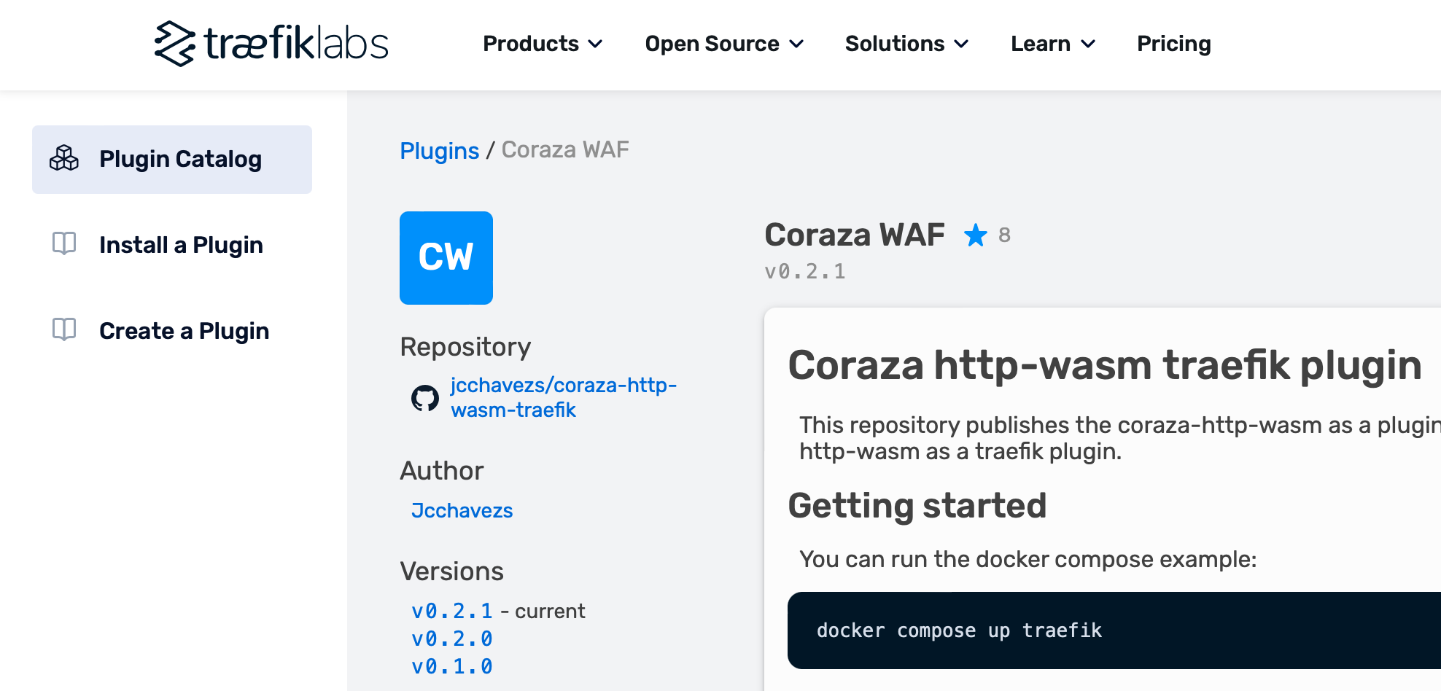Visit the Jcchavezs author profile
This screenshot has height=691, width=1441.
coord(462,510)
